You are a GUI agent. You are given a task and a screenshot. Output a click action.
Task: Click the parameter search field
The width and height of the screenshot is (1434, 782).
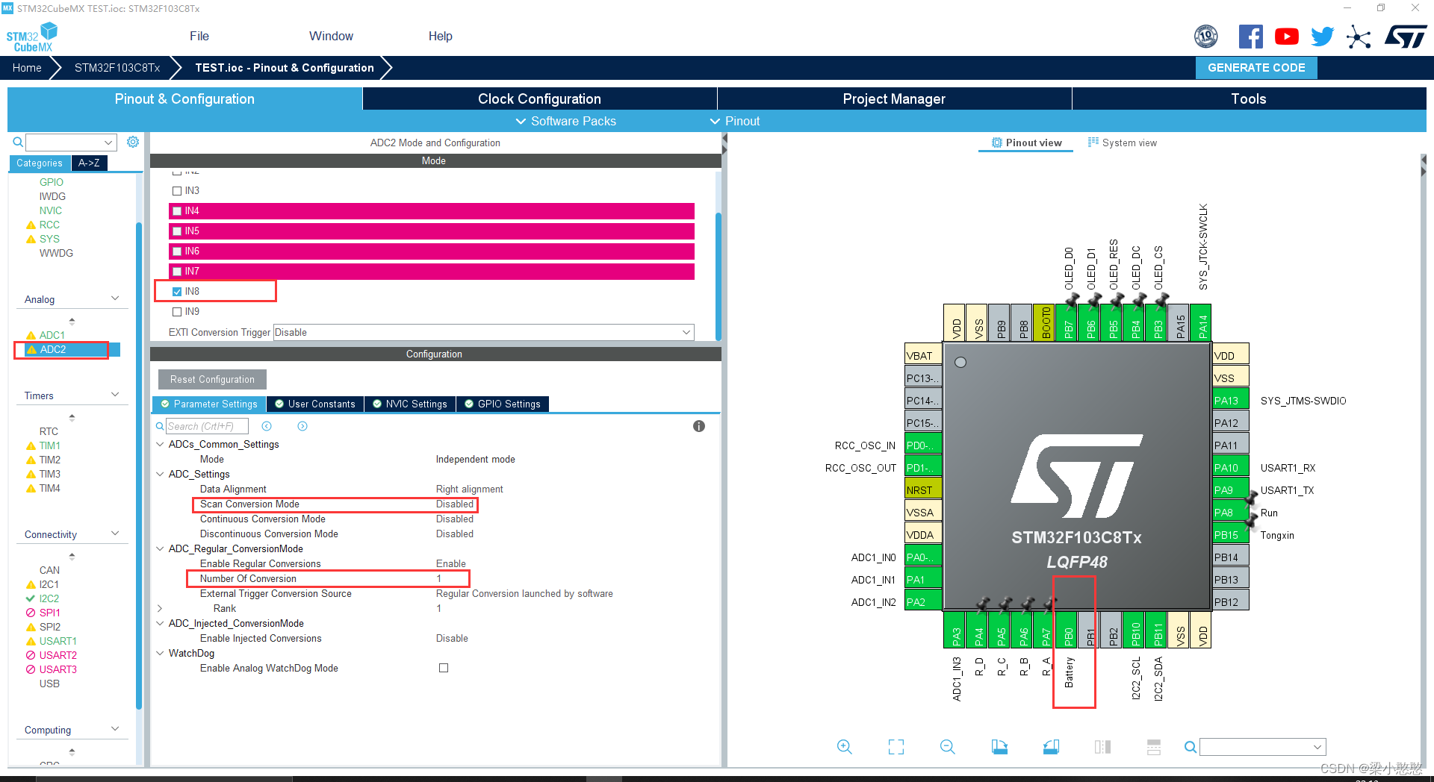(x=207, y=426)
